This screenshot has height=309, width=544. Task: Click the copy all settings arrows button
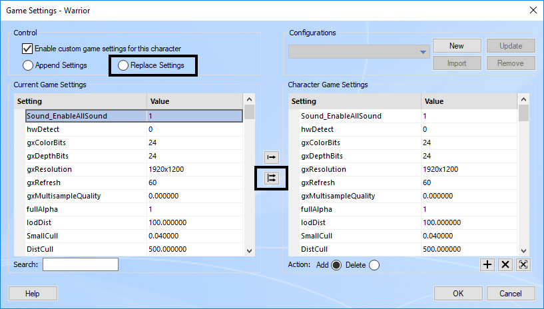click(x=272, y=178)
